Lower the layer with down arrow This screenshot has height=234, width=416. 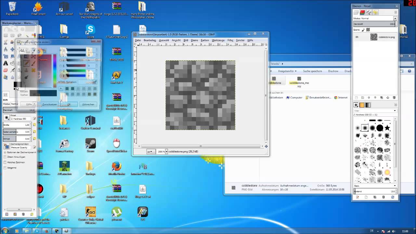(375, 97)
